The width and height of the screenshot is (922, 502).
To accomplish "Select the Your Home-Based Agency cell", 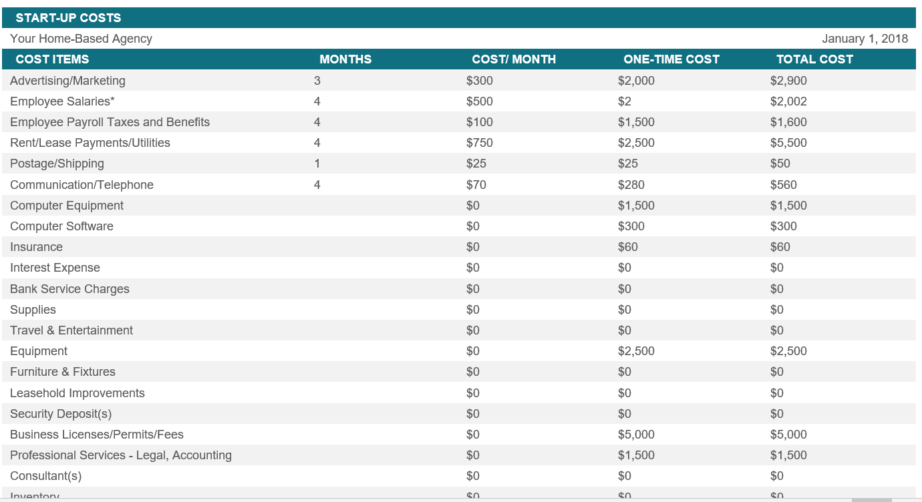I will 81,39.
